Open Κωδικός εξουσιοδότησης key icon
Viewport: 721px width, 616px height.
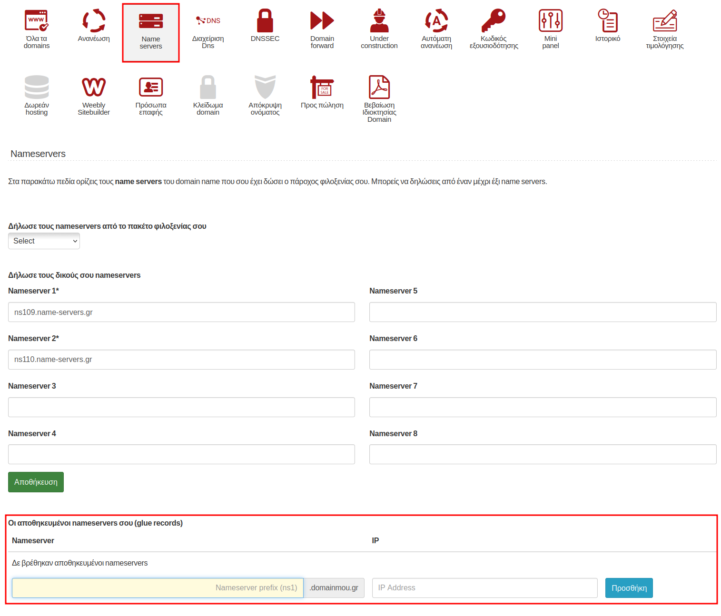(494, 20)
